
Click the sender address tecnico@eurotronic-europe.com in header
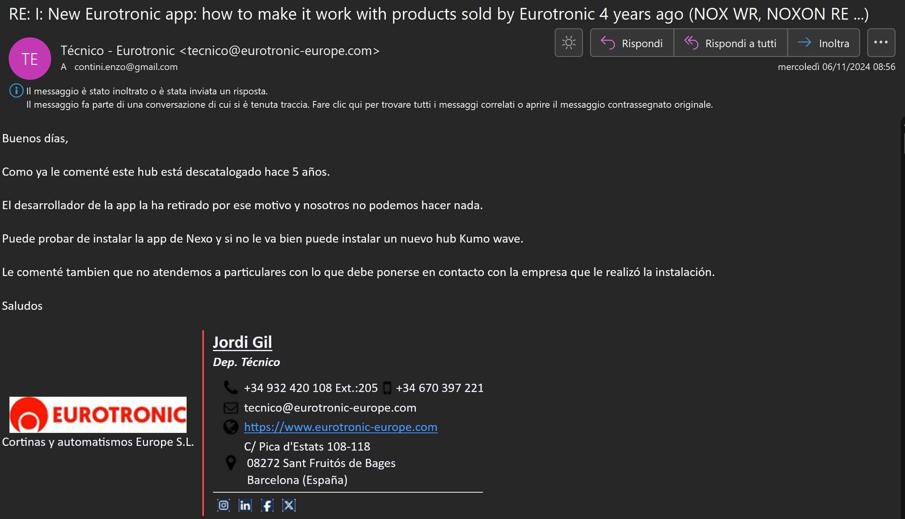point(279,51)
